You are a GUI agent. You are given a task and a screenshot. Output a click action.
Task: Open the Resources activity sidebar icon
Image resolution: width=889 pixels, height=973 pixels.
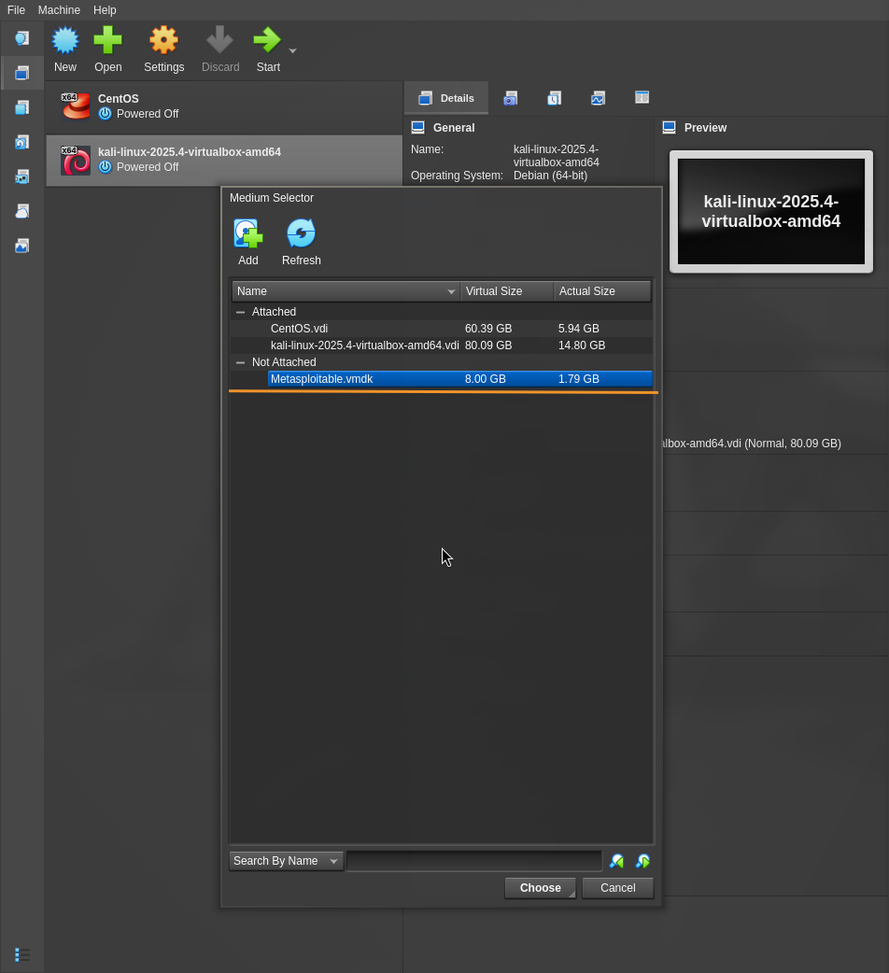[21, 247]
